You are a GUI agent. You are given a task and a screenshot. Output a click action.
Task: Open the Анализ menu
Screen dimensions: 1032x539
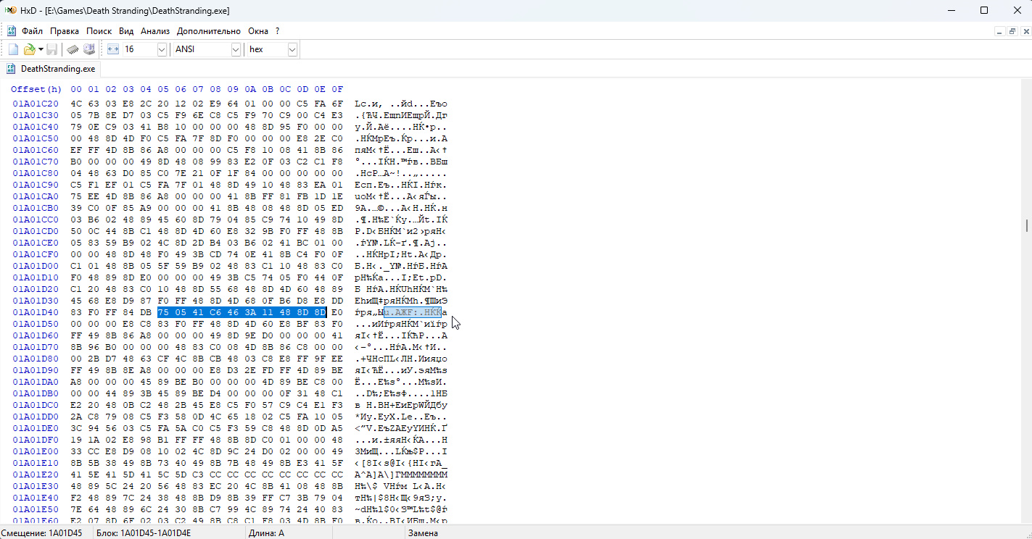click(x=155, y=31)
